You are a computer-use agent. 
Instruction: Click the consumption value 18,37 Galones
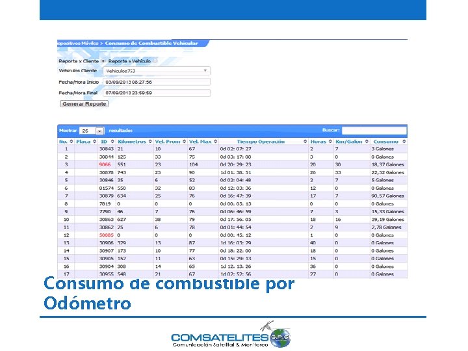click(387, 164)
